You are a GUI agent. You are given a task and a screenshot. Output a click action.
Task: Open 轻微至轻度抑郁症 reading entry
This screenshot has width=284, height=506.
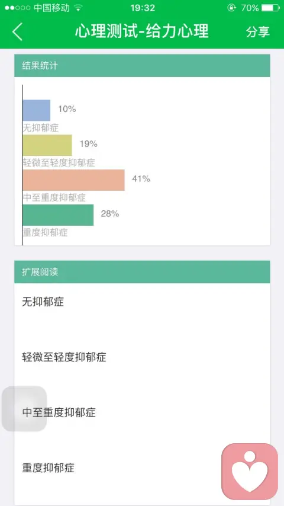(x=142, y=357)
